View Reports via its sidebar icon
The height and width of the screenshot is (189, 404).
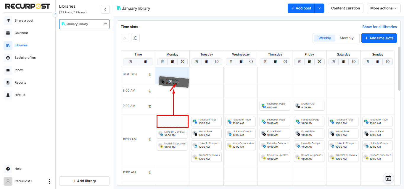point(8,82)
